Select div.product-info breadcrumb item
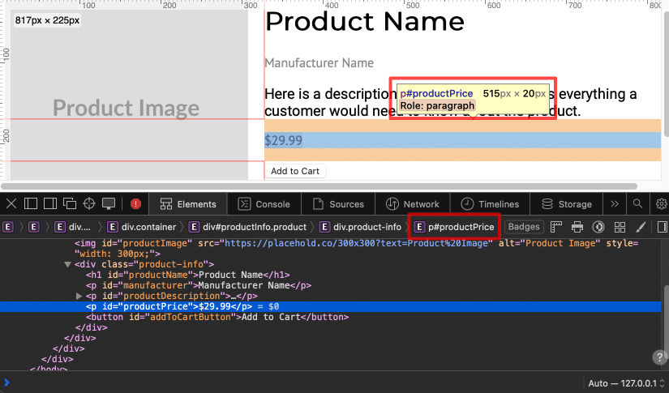 point(360,227)
